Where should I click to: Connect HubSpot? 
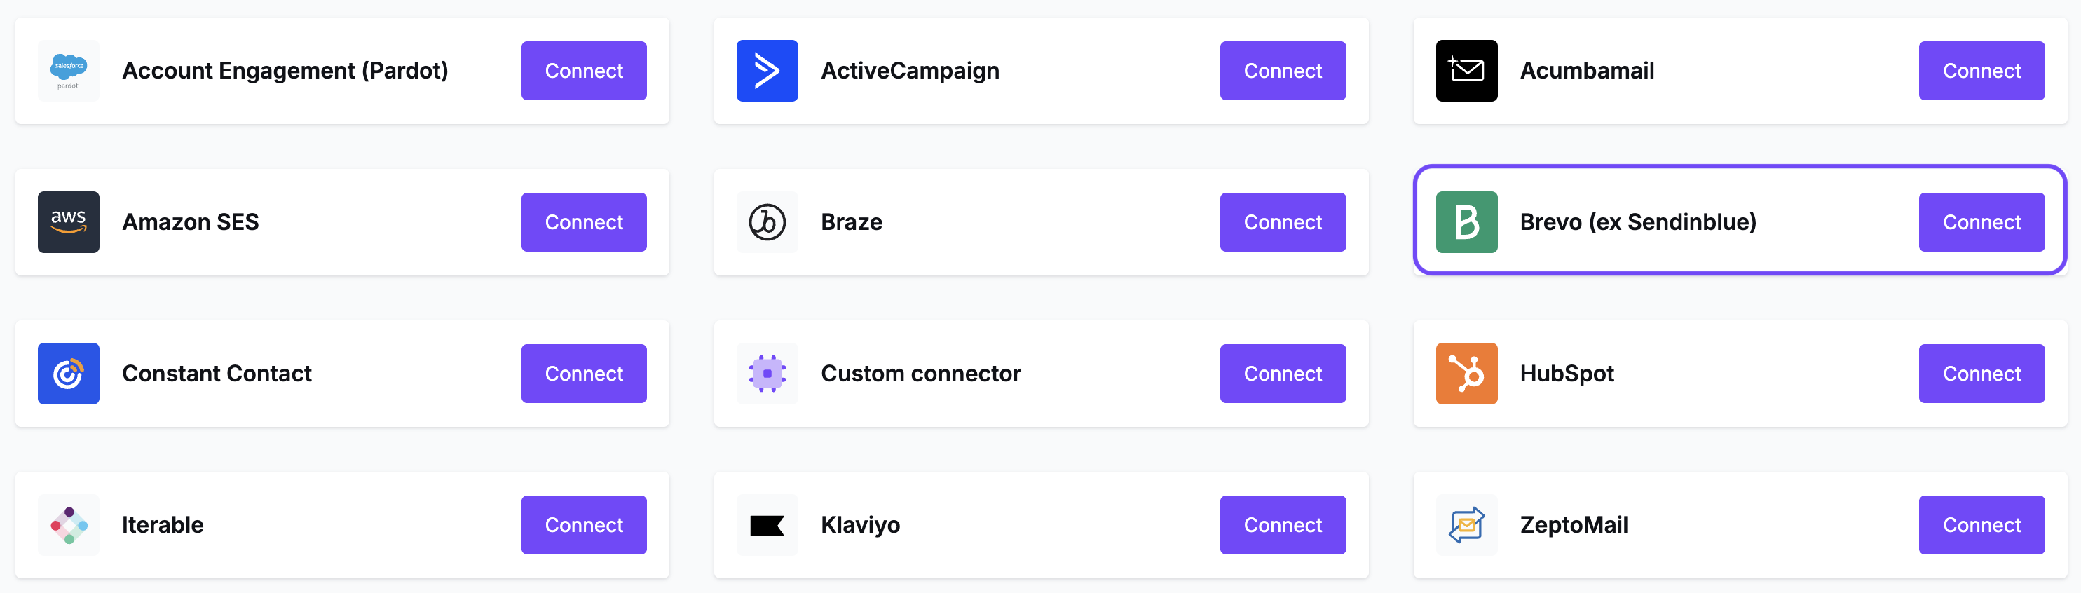[x=1981, y=373]
